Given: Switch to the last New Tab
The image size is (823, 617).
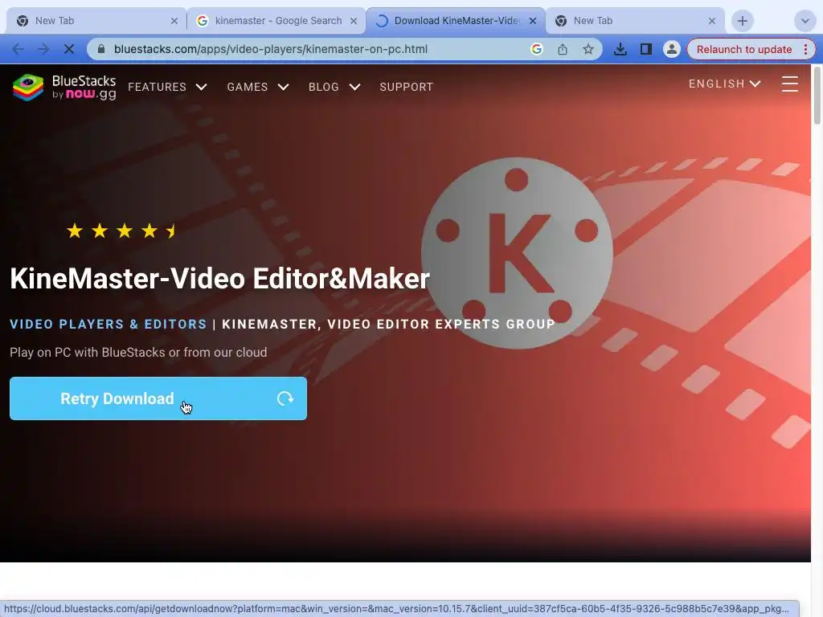Looking at the screenshot, I should point(635,21).
